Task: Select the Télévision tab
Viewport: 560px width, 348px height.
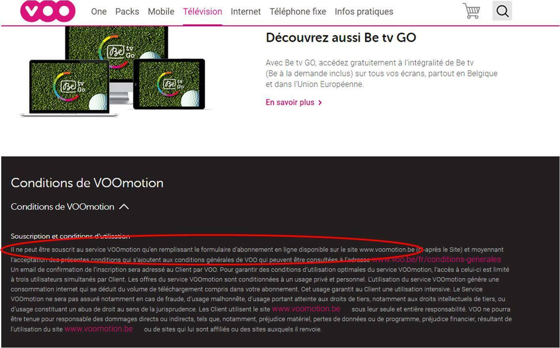Action: (203, 12)
